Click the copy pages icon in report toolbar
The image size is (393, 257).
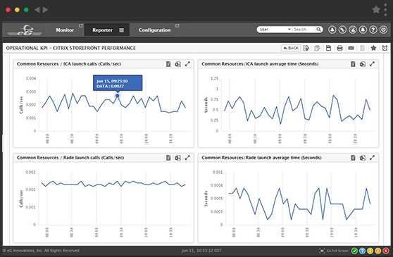click(x=317, y=48)
